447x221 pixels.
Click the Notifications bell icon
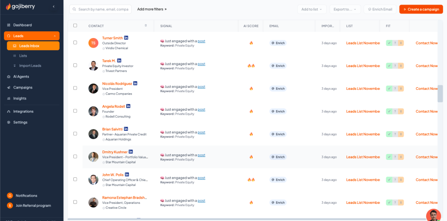click(10, 196)
